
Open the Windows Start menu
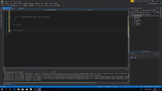click(2, 89)
